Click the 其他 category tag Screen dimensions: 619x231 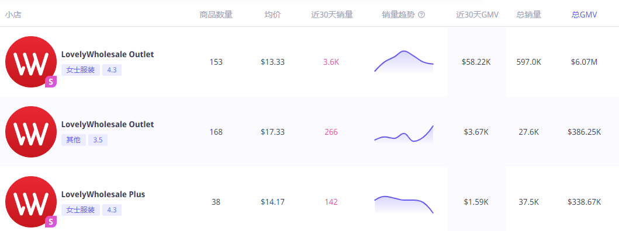[74, 140]
